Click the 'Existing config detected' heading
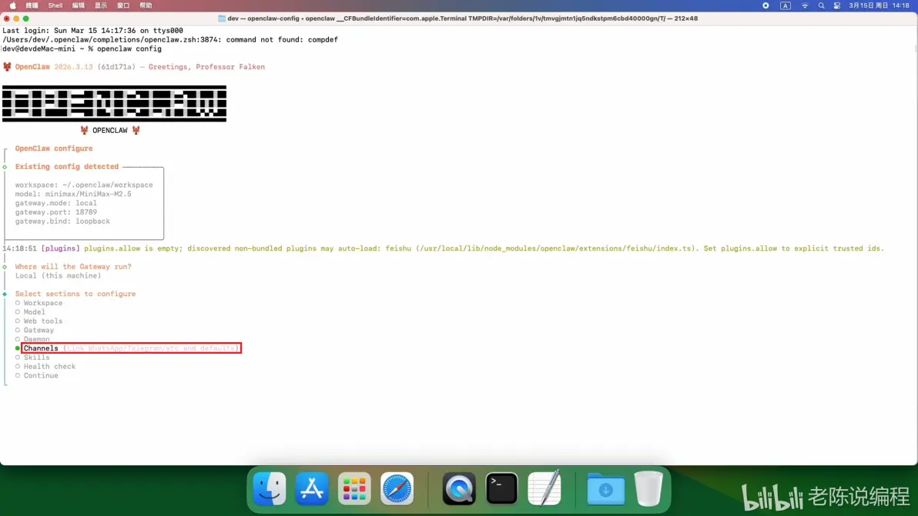This screenshot has height=516, width=918. [x=67, y=167]
